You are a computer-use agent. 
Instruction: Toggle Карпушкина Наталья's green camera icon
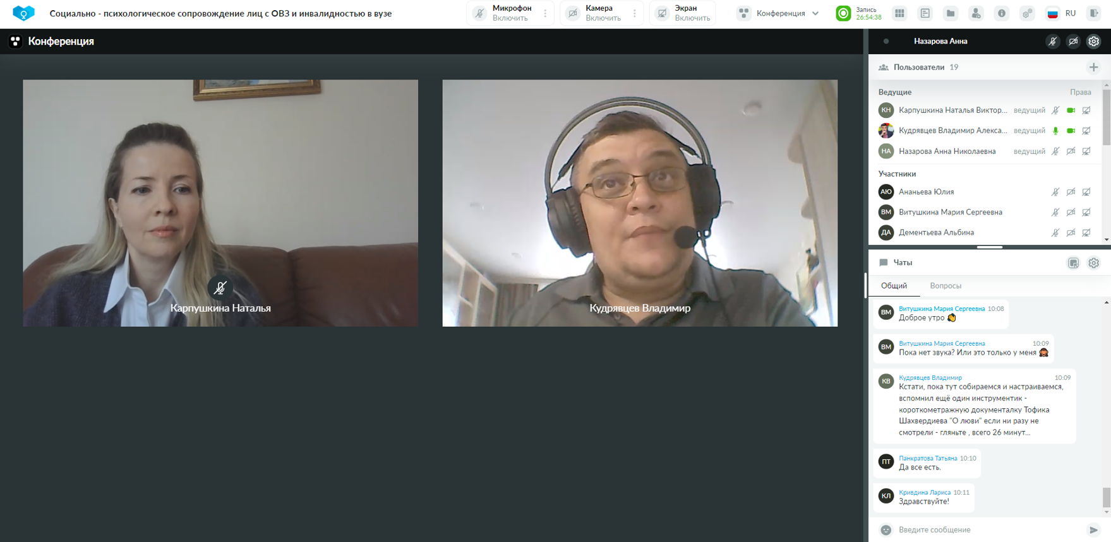pos(1071,110)
